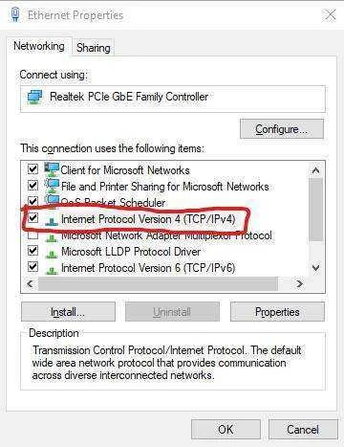Image resolution: width=344 pixels, height=447 pixels.
Task: Enable Microsoft Network Adapter Multiplexor Protocol checkbox
Action: click(x=32, y=235)
